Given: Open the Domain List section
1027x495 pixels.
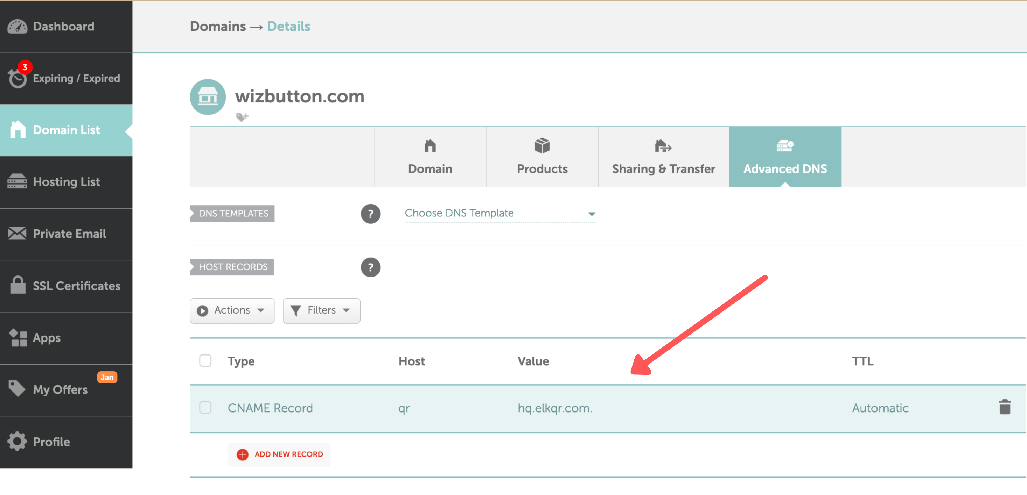Looking at the screenshot, I should 66,130.
